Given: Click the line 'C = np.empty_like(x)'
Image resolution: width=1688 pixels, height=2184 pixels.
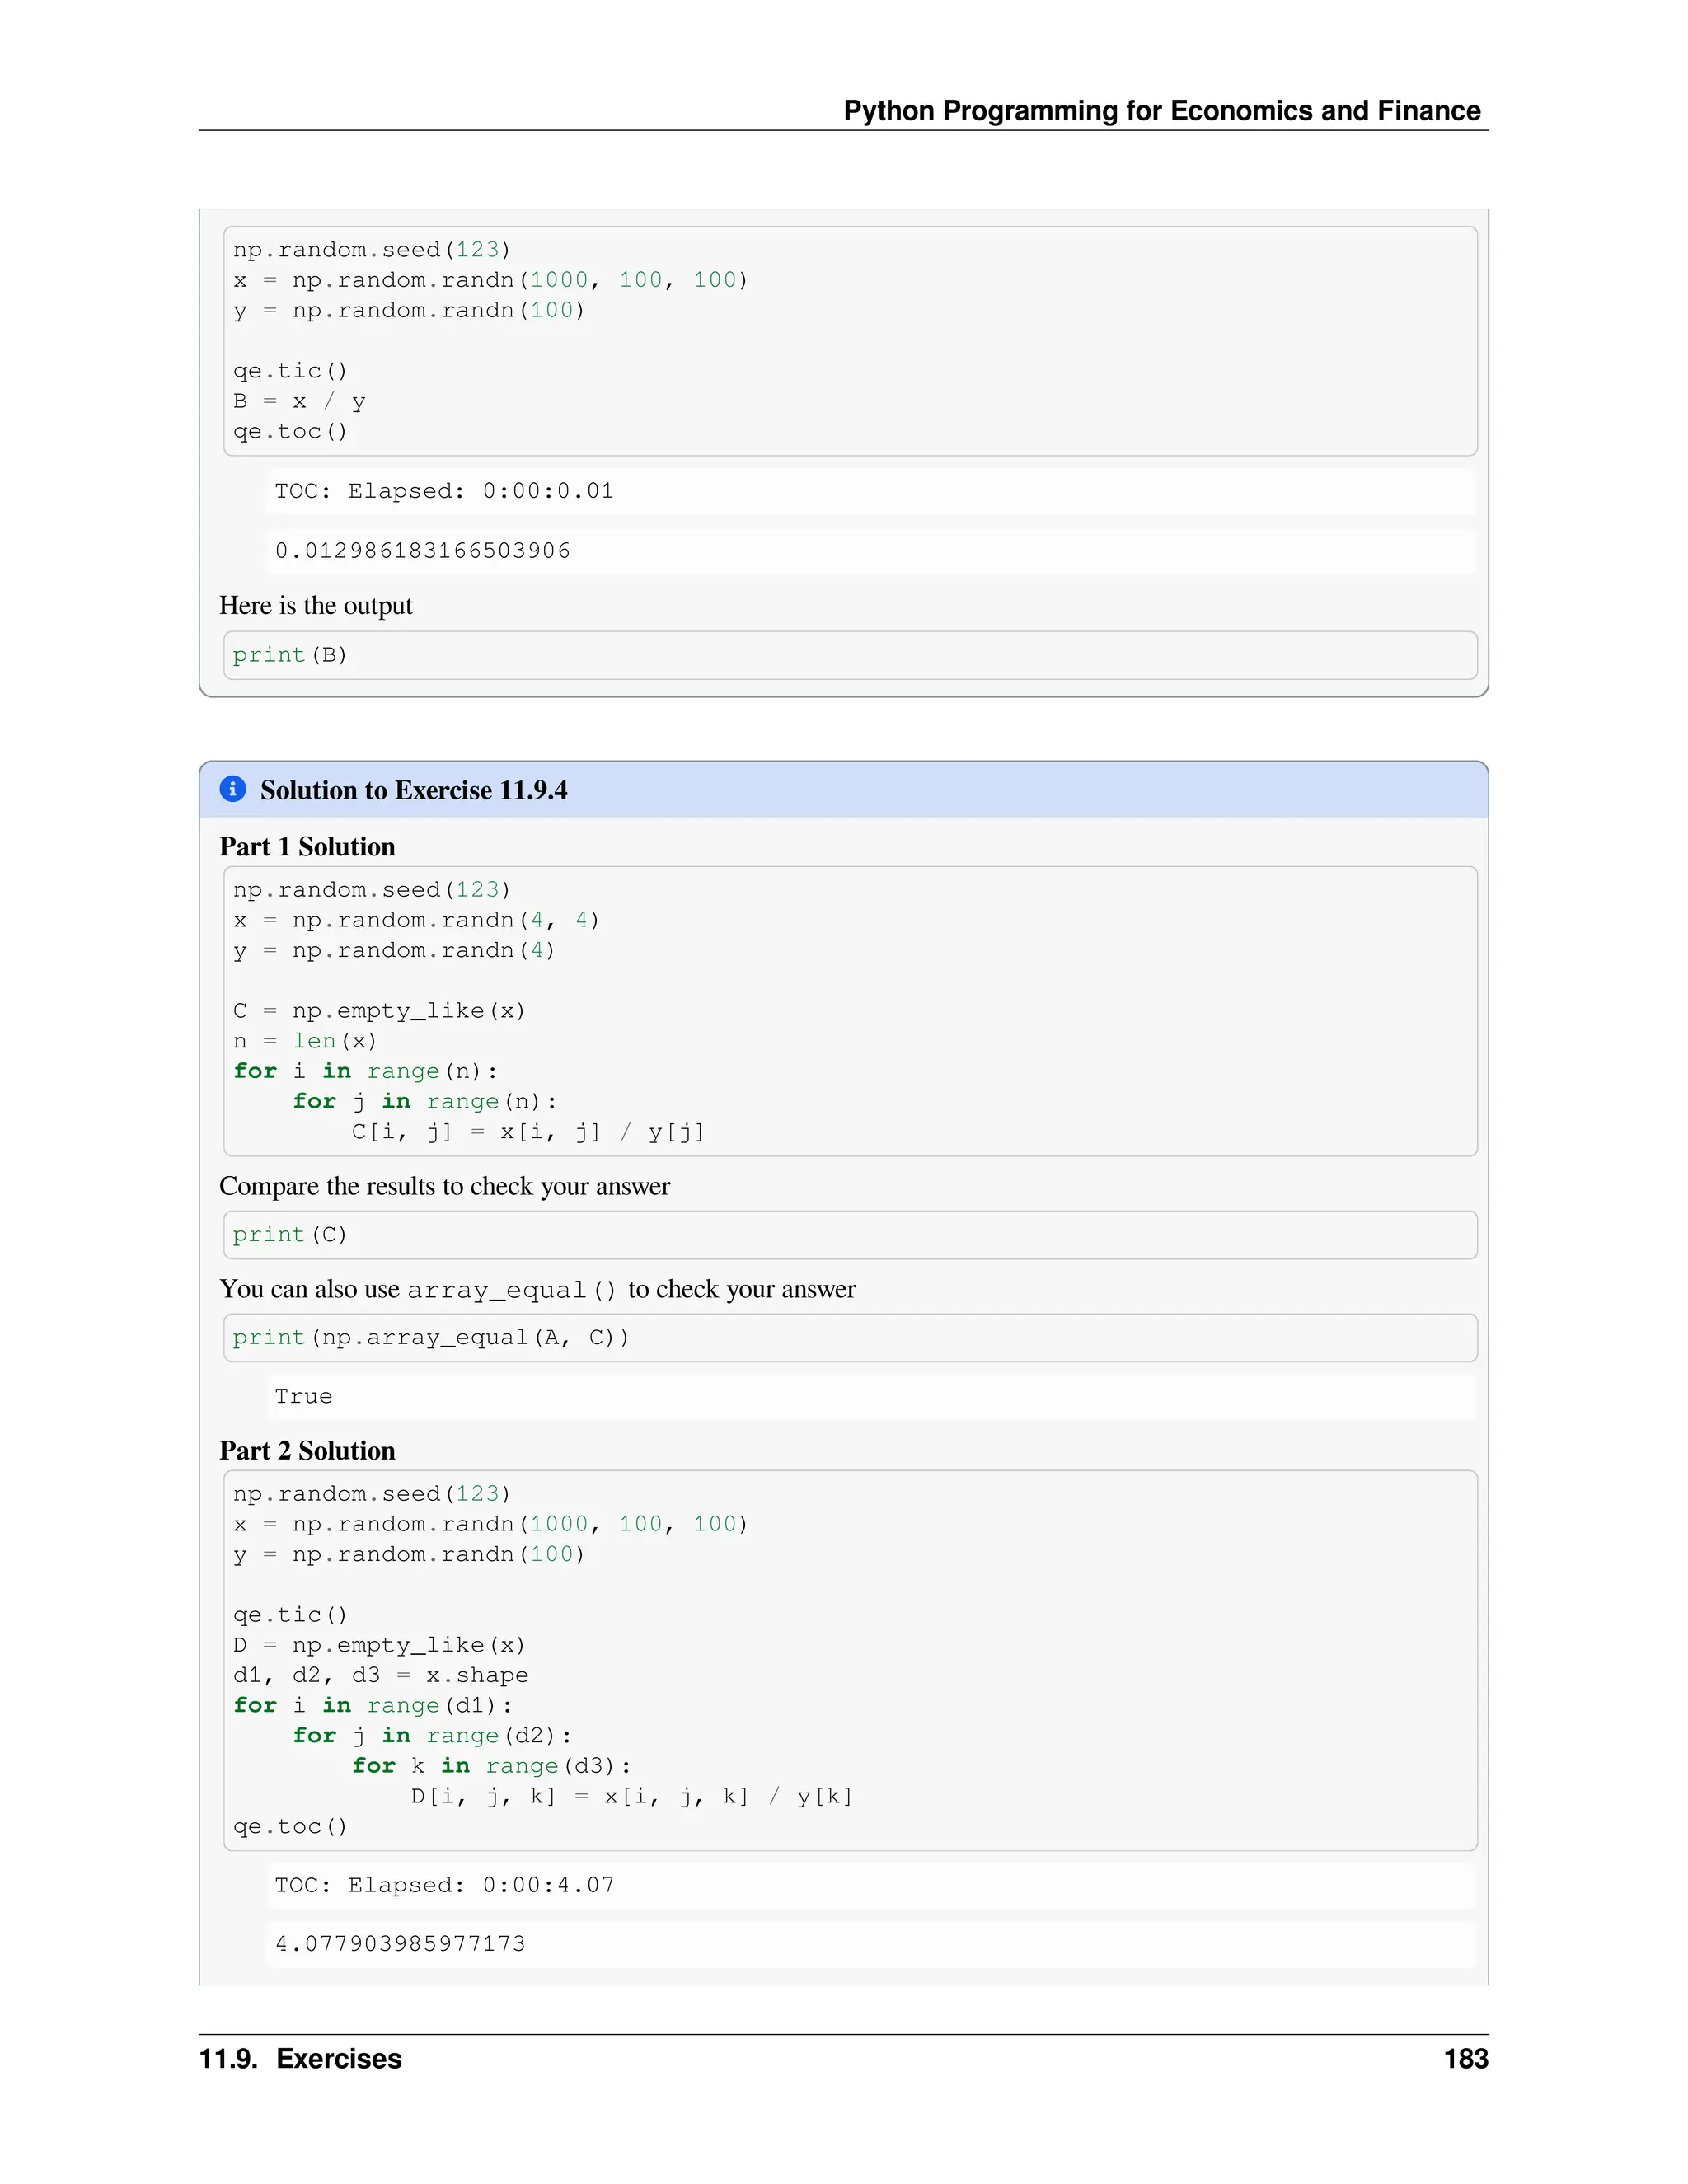Looking at the screenshot, I should coord(379,1010).
